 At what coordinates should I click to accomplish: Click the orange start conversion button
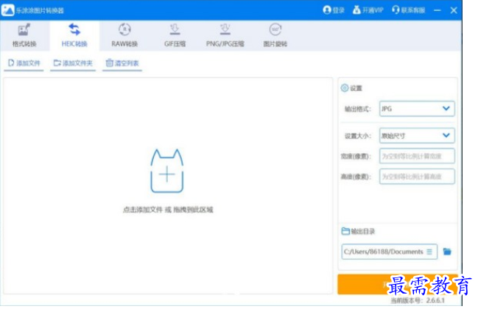click(397, 284)
